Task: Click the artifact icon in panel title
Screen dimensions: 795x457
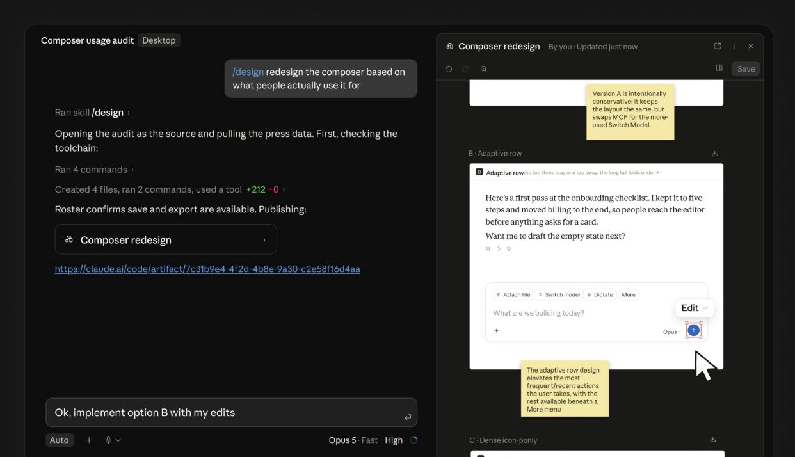Action: [x=450, y=46]
